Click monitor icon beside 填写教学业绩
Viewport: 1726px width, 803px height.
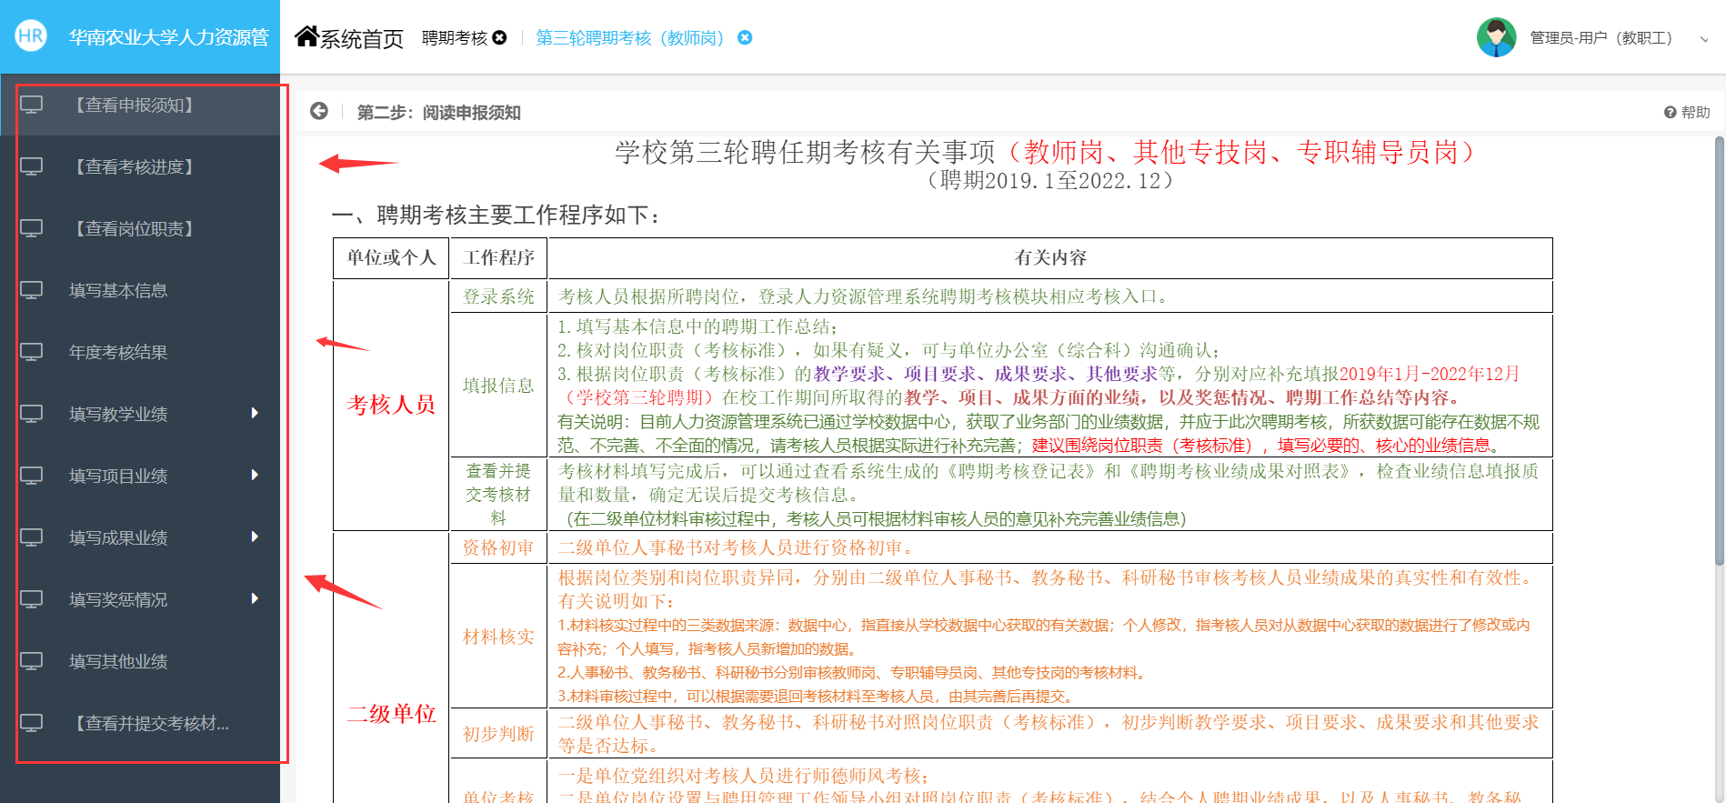(x=32, y=415)
